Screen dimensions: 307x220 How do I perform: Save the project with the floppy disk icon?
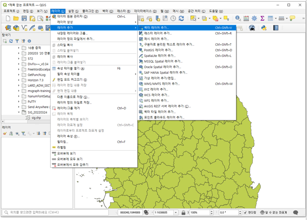24,19
